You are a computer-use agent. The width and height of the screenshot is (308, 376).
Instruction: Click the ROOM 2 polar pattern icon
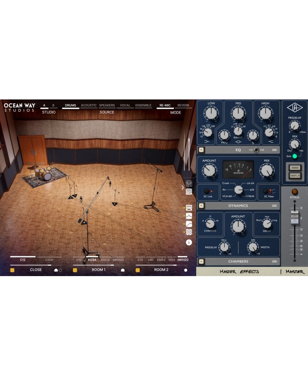185,270
